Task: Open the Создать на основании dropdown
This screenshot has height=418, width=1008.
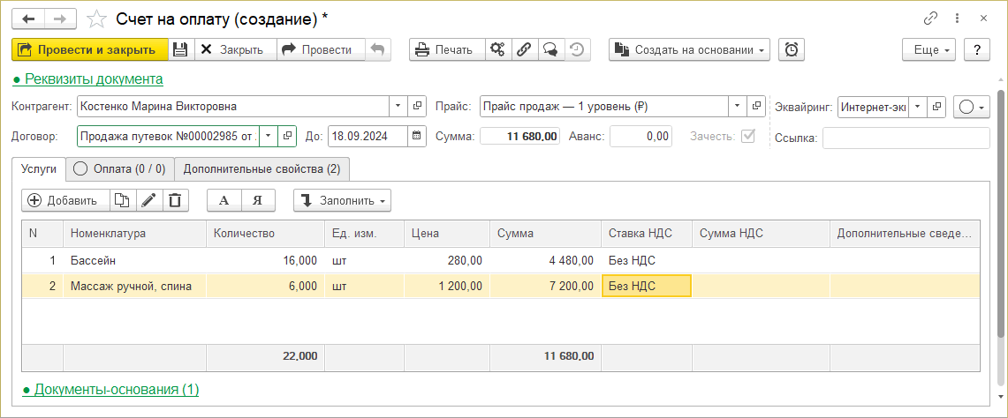Action: click(x=689, y=50)
